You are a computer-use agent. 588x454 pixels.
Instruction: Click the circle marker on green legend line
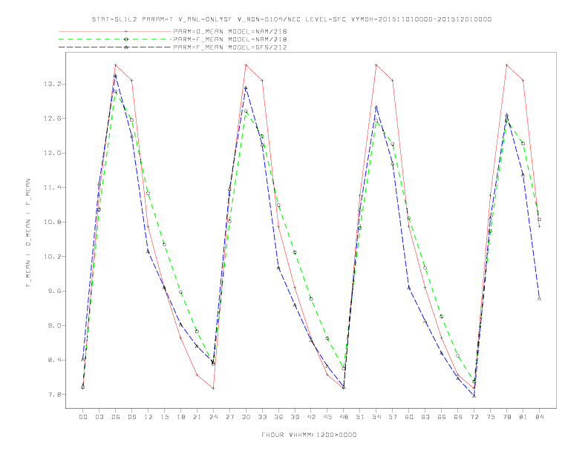click(126, 39)
